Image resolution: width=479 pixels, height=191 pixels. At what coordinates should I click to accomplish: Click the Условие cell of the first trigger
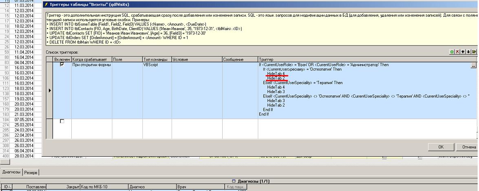click(x=196, y=65)
